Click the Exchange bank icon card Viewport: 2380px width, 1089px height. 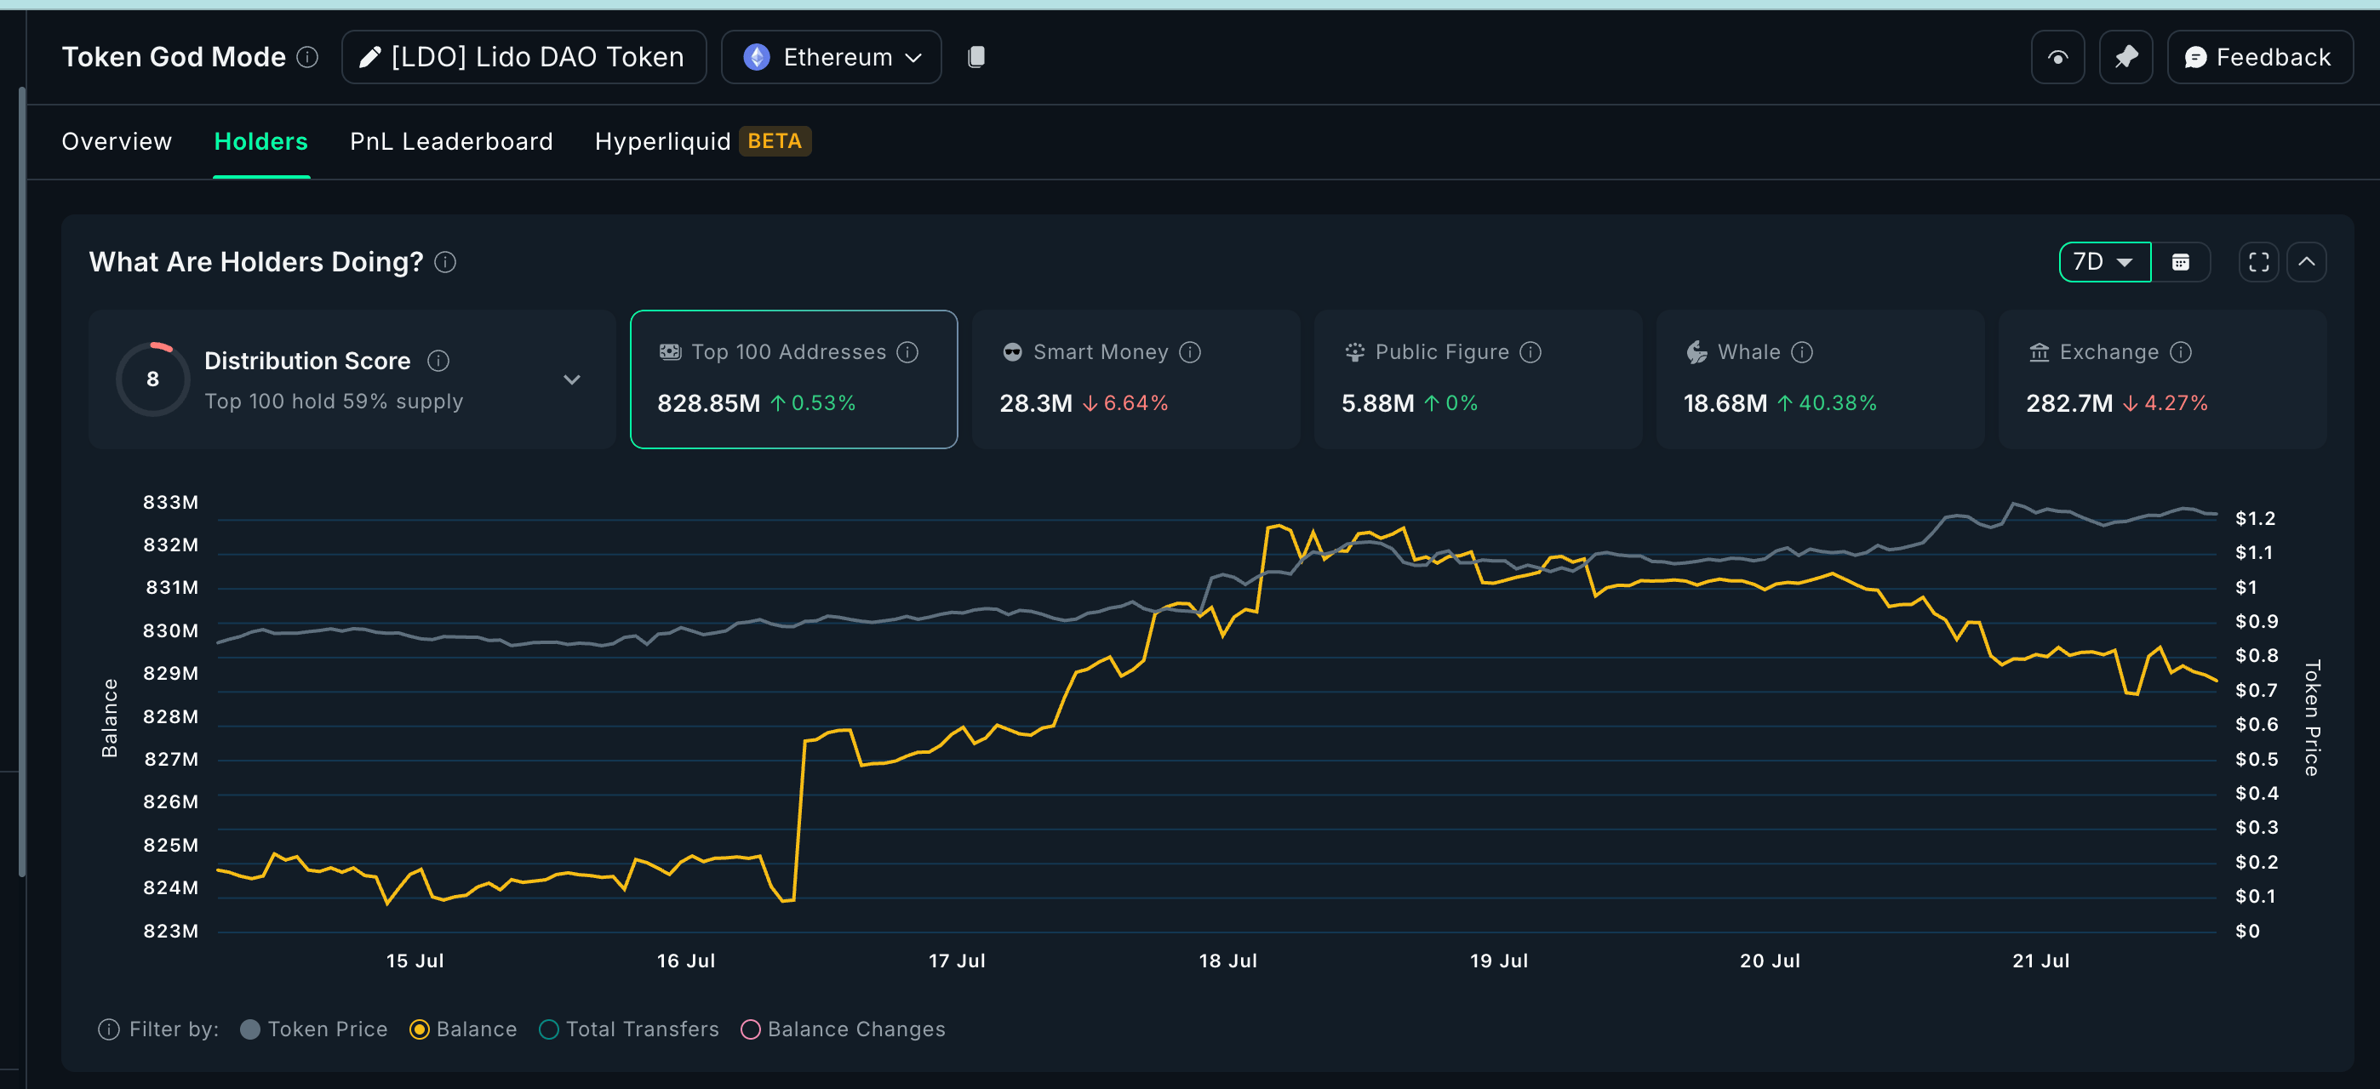click(2037, 352)
